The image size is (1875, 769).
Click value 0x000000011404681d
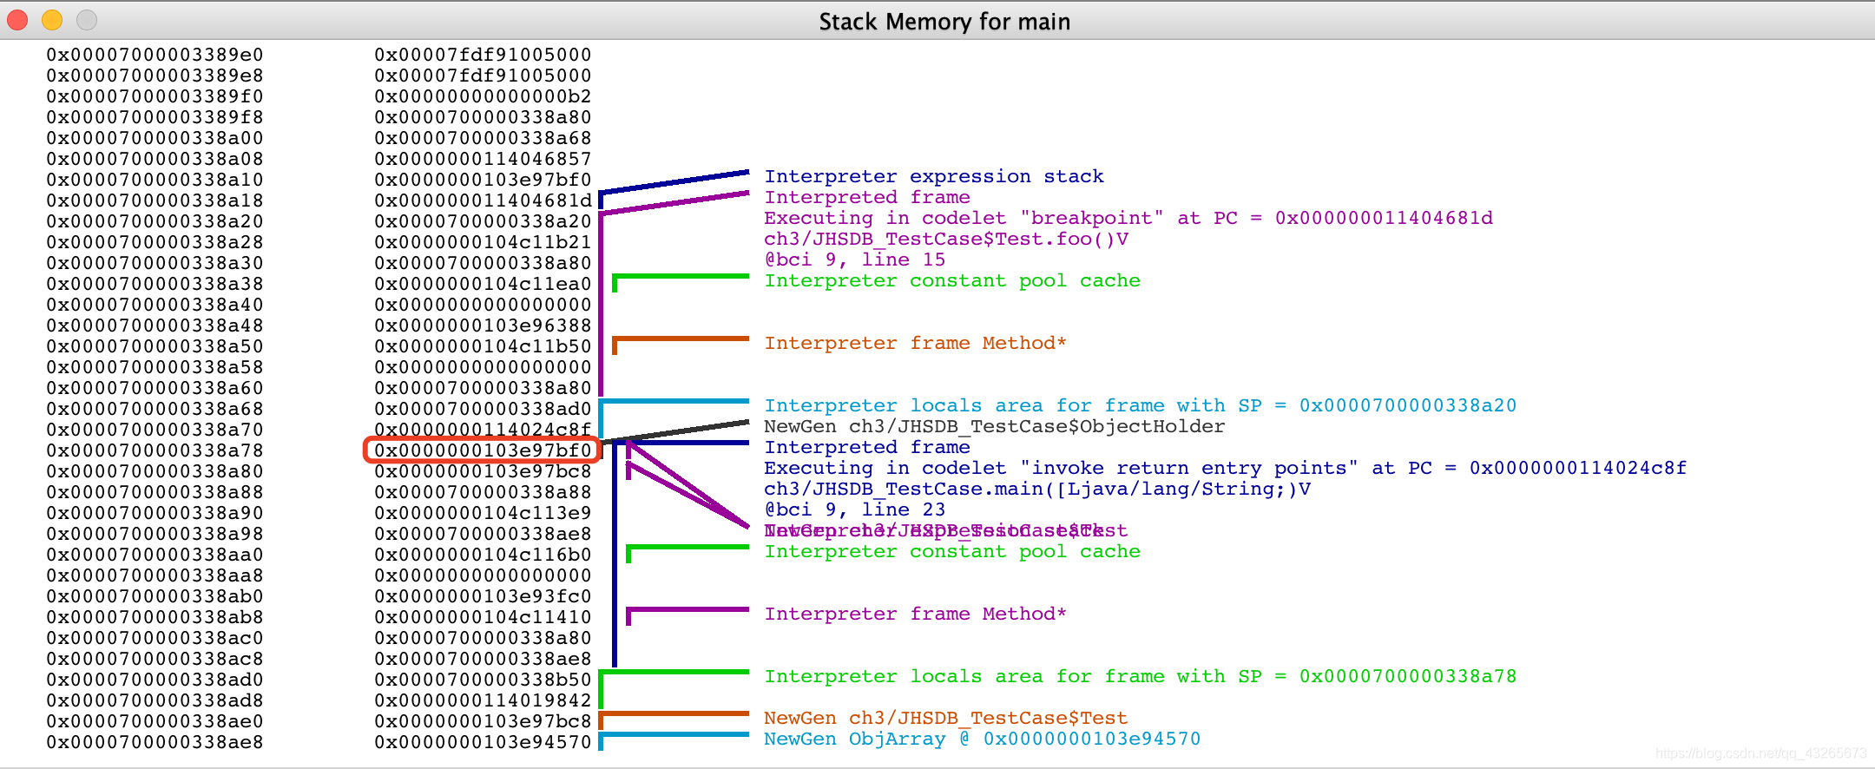click(483, 200)
